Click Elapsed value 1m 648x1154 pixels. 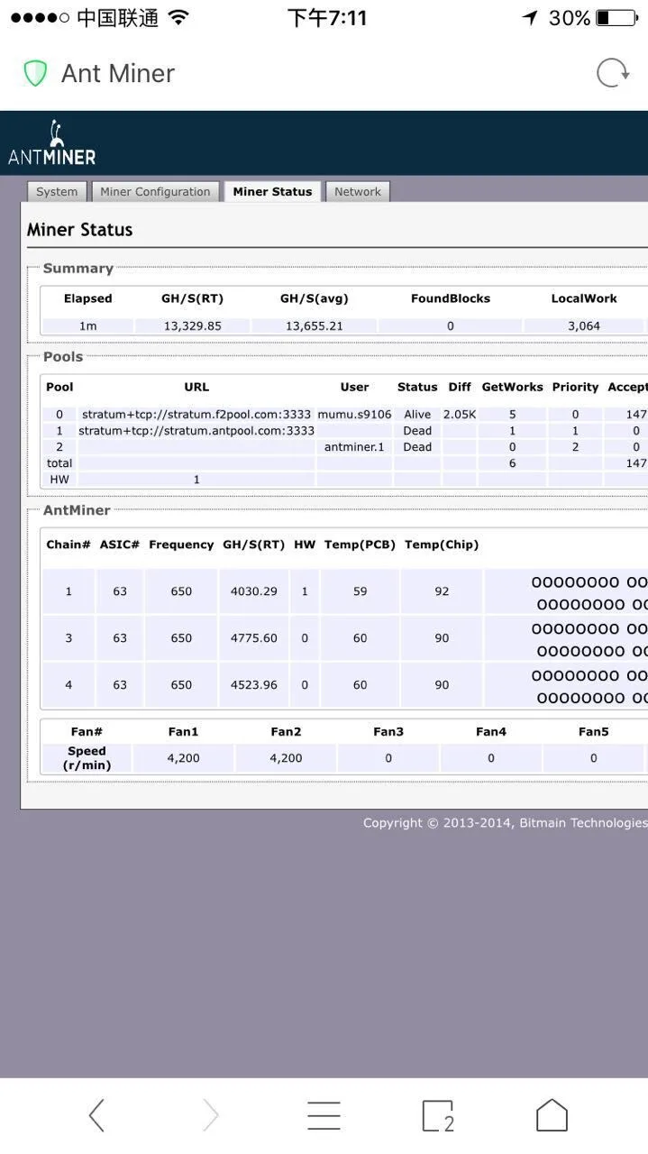coord(87,326)
